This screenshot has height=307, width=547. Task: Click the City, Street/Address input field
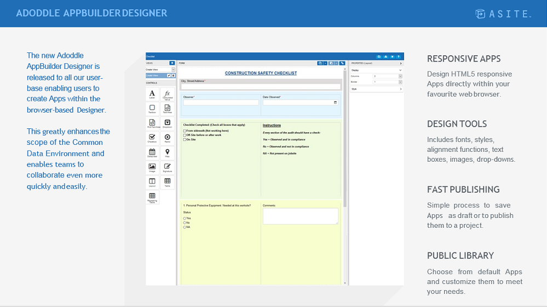(261, 86)
